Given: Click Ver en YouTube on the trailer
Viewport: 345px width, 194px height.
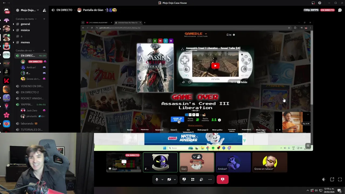Looking at the screenshot, I should click(239, 82).
